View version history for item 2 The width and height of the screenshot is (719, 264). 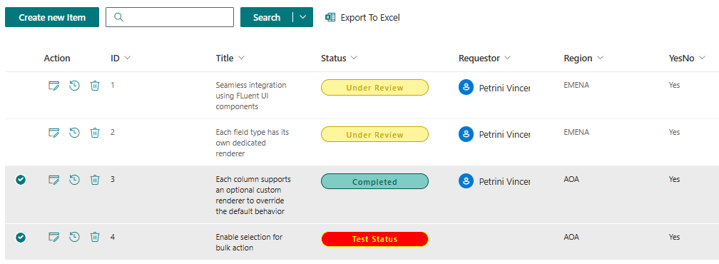(x=75, y=133)
